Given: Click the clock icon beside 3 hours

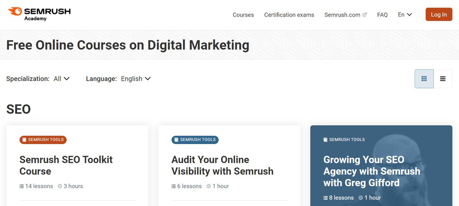Looking at the screenshot, I should [60, 186].
